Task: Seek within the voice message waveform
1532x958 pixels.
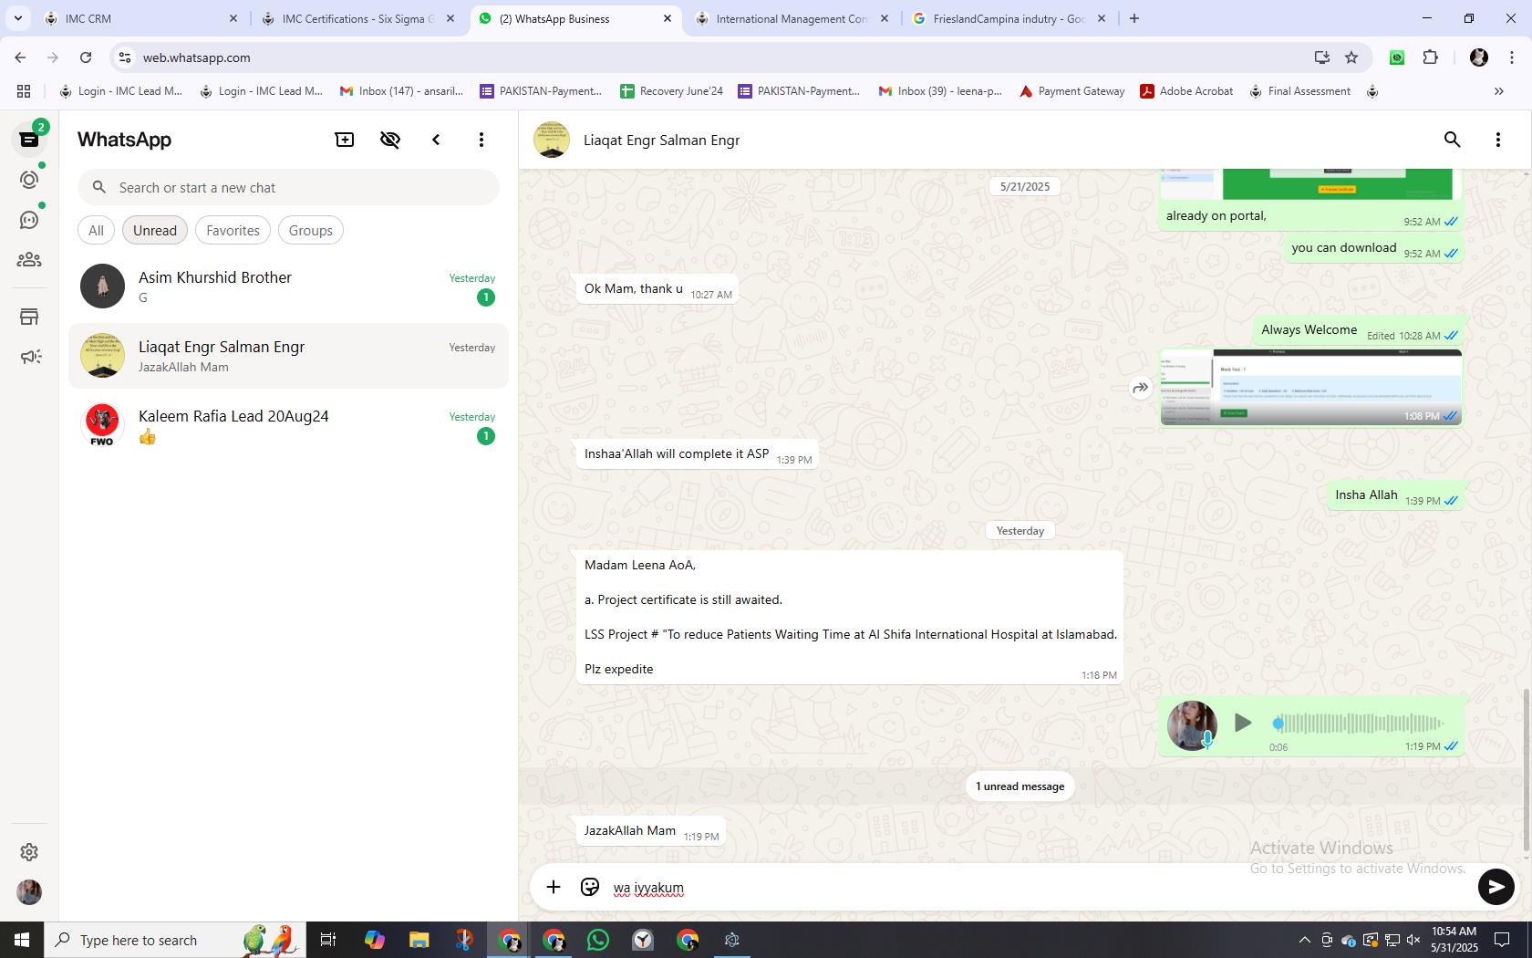Action: pos(1358,724)
